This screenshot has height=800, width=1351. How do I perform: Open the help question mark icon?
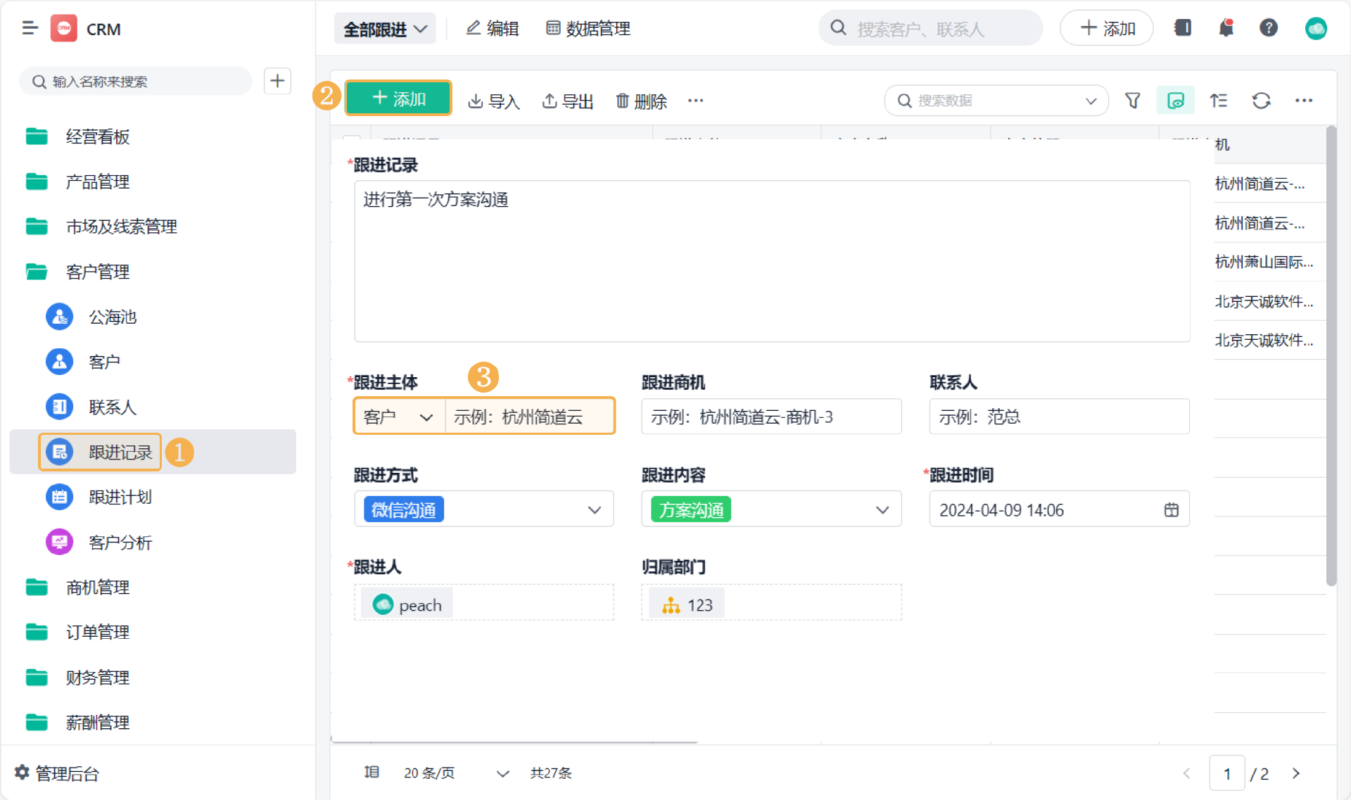pyautogui.click(x=1268, y=28)
